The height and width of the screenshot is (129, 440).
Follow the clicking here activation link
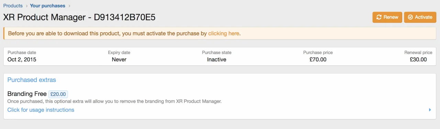pos(224,34)
